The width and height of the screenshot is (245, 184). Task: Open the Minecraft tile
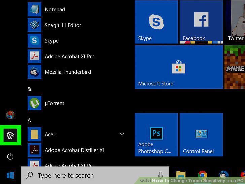(235, 67)
